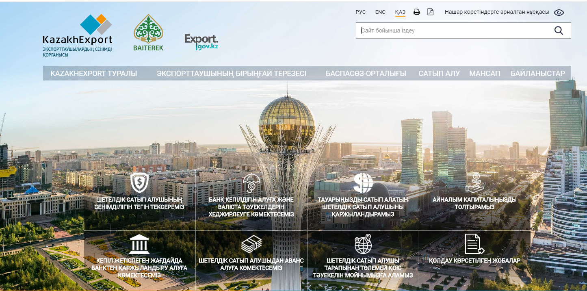Image resolution: width=587 pixels, height=291 pixels.
Task: Click the stacked money icon
Action: [251, 244]
